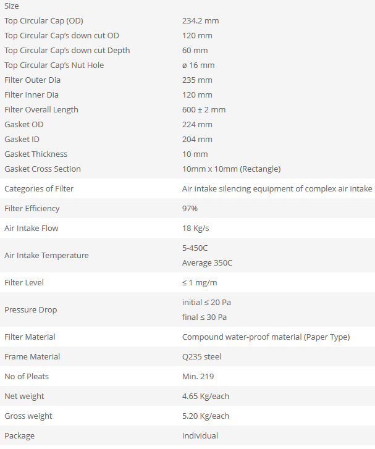This screenshot has width=375, height=449.
Task: Select the 'Gasket OD' row label
Action: pos(24,125)
